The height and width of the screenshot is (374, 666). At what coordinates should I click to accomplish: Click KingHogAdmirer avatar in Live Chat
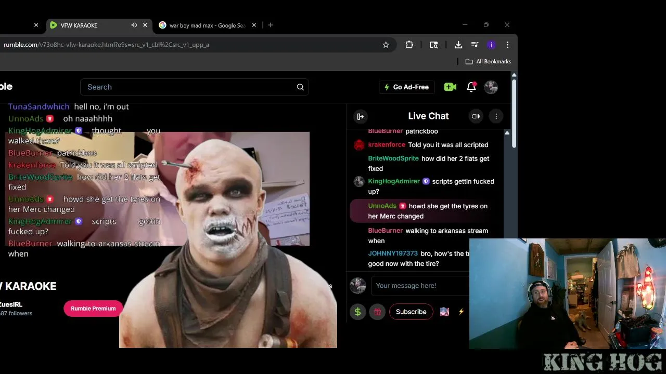(x=359, y=181)
